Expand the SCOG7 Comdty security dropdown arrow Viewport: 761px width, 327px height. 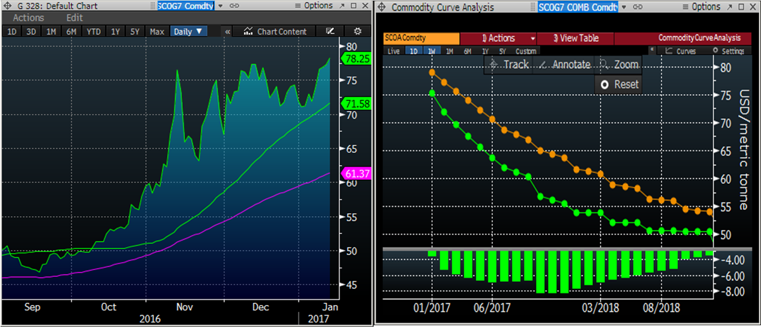220,6
